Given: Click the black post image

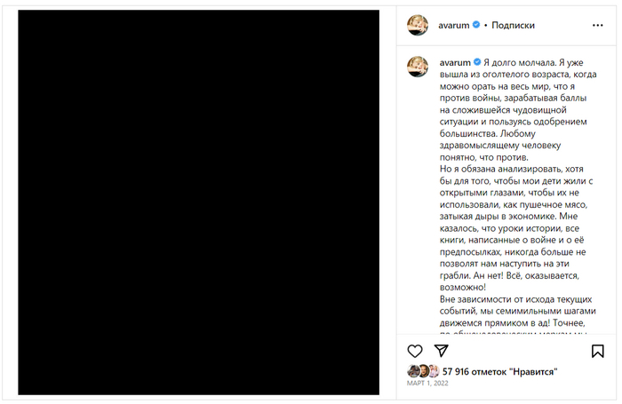Looking at the screenshot, I should pos(199,202).
